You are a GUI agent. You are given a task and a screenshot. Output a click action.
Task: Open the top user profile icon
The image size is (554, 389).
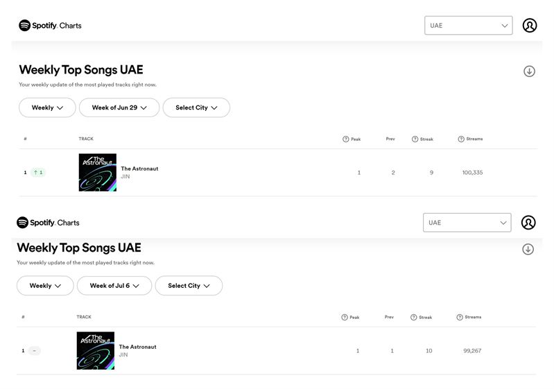point(530,26)
